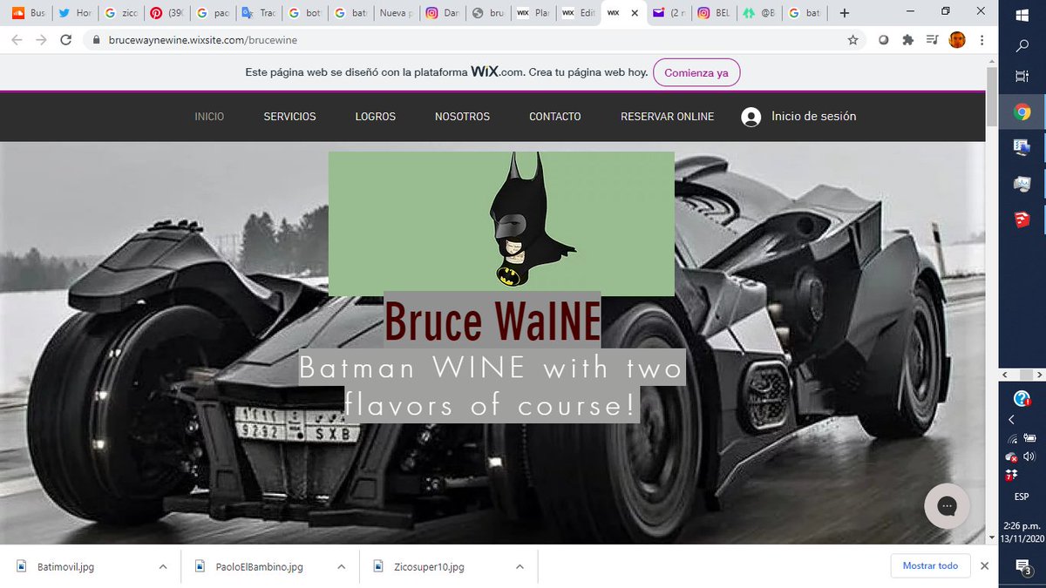
Task: Open the media control icon
Action: (932, 40)
